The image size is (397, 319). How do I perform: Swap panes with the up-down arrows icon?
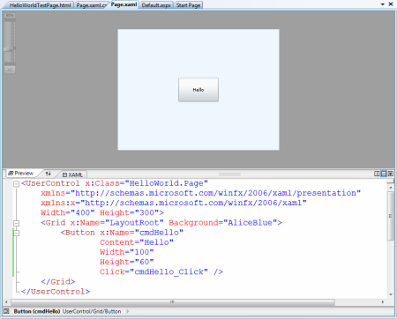pos(49,174)
